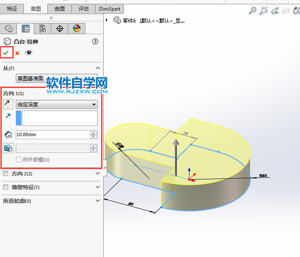Viewport: 300px width, 257px height.
Task: Open the 给定深度 end condition dropdown
Action: tap(56, 104)
